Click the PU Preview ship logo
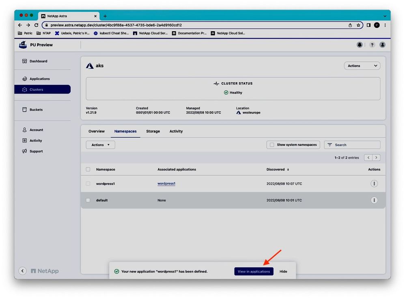 (23, 45)
